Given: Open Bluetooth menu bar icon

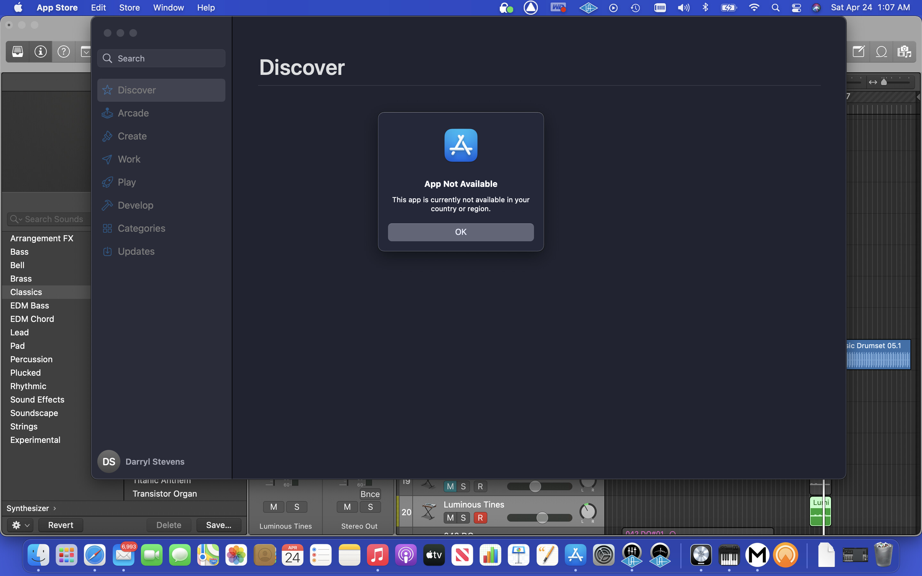Looking at the screenshot, I should point(705,8).
